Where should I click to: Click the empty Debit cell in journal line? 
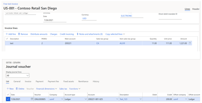[x=150, y=99]
